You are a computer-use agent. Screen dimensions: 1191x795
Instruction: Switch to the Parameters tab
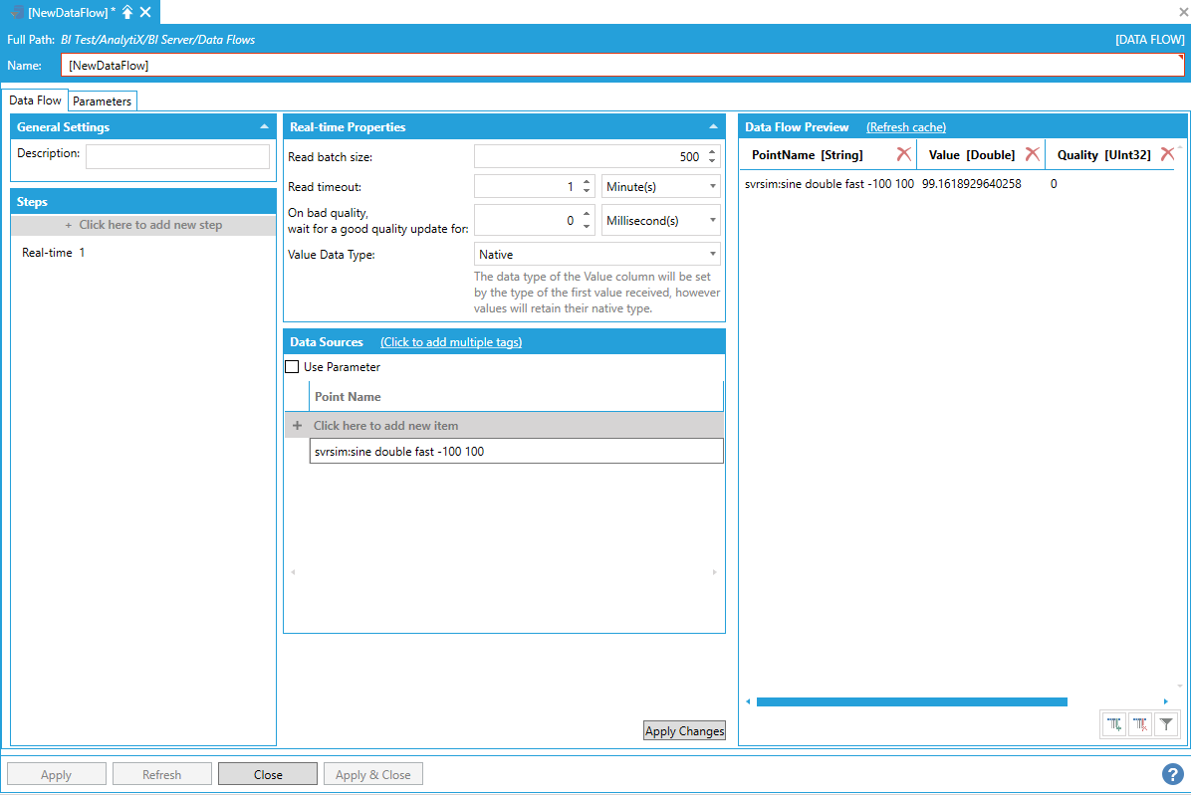pos(102,101)
